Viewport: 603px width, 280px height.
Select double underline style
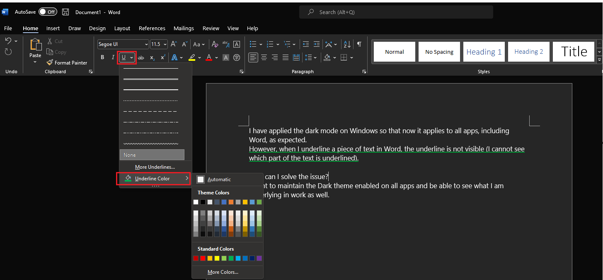(x=151, y=79)
